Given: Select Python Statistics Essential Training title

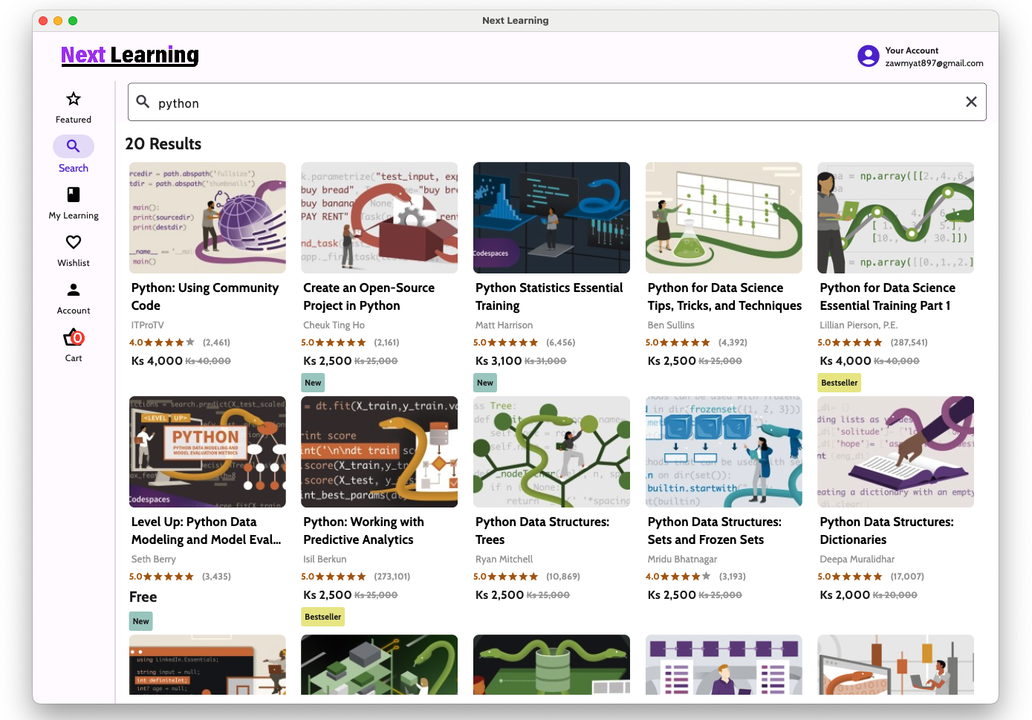Looking at the screenshot, I should pos(549,296).
